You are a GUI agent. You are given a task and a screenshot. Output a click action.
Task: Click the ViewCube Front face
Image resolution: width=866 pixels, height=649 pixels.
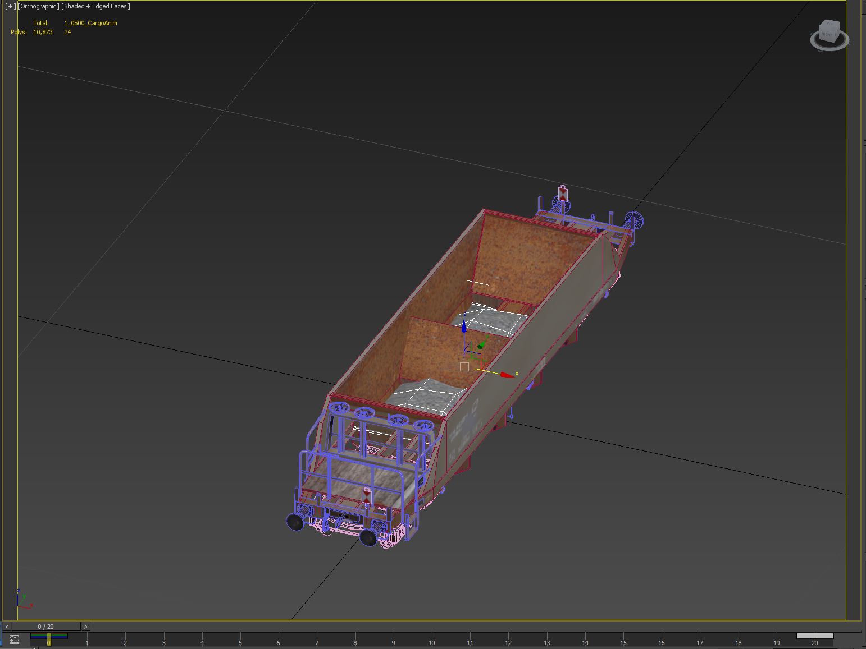coord(828,33)
